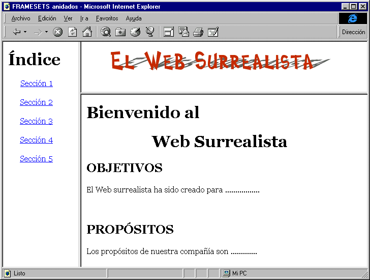Viewport: 370px width, 280px height.
Task: Follow the Sección 5 link
Action: 37,159
